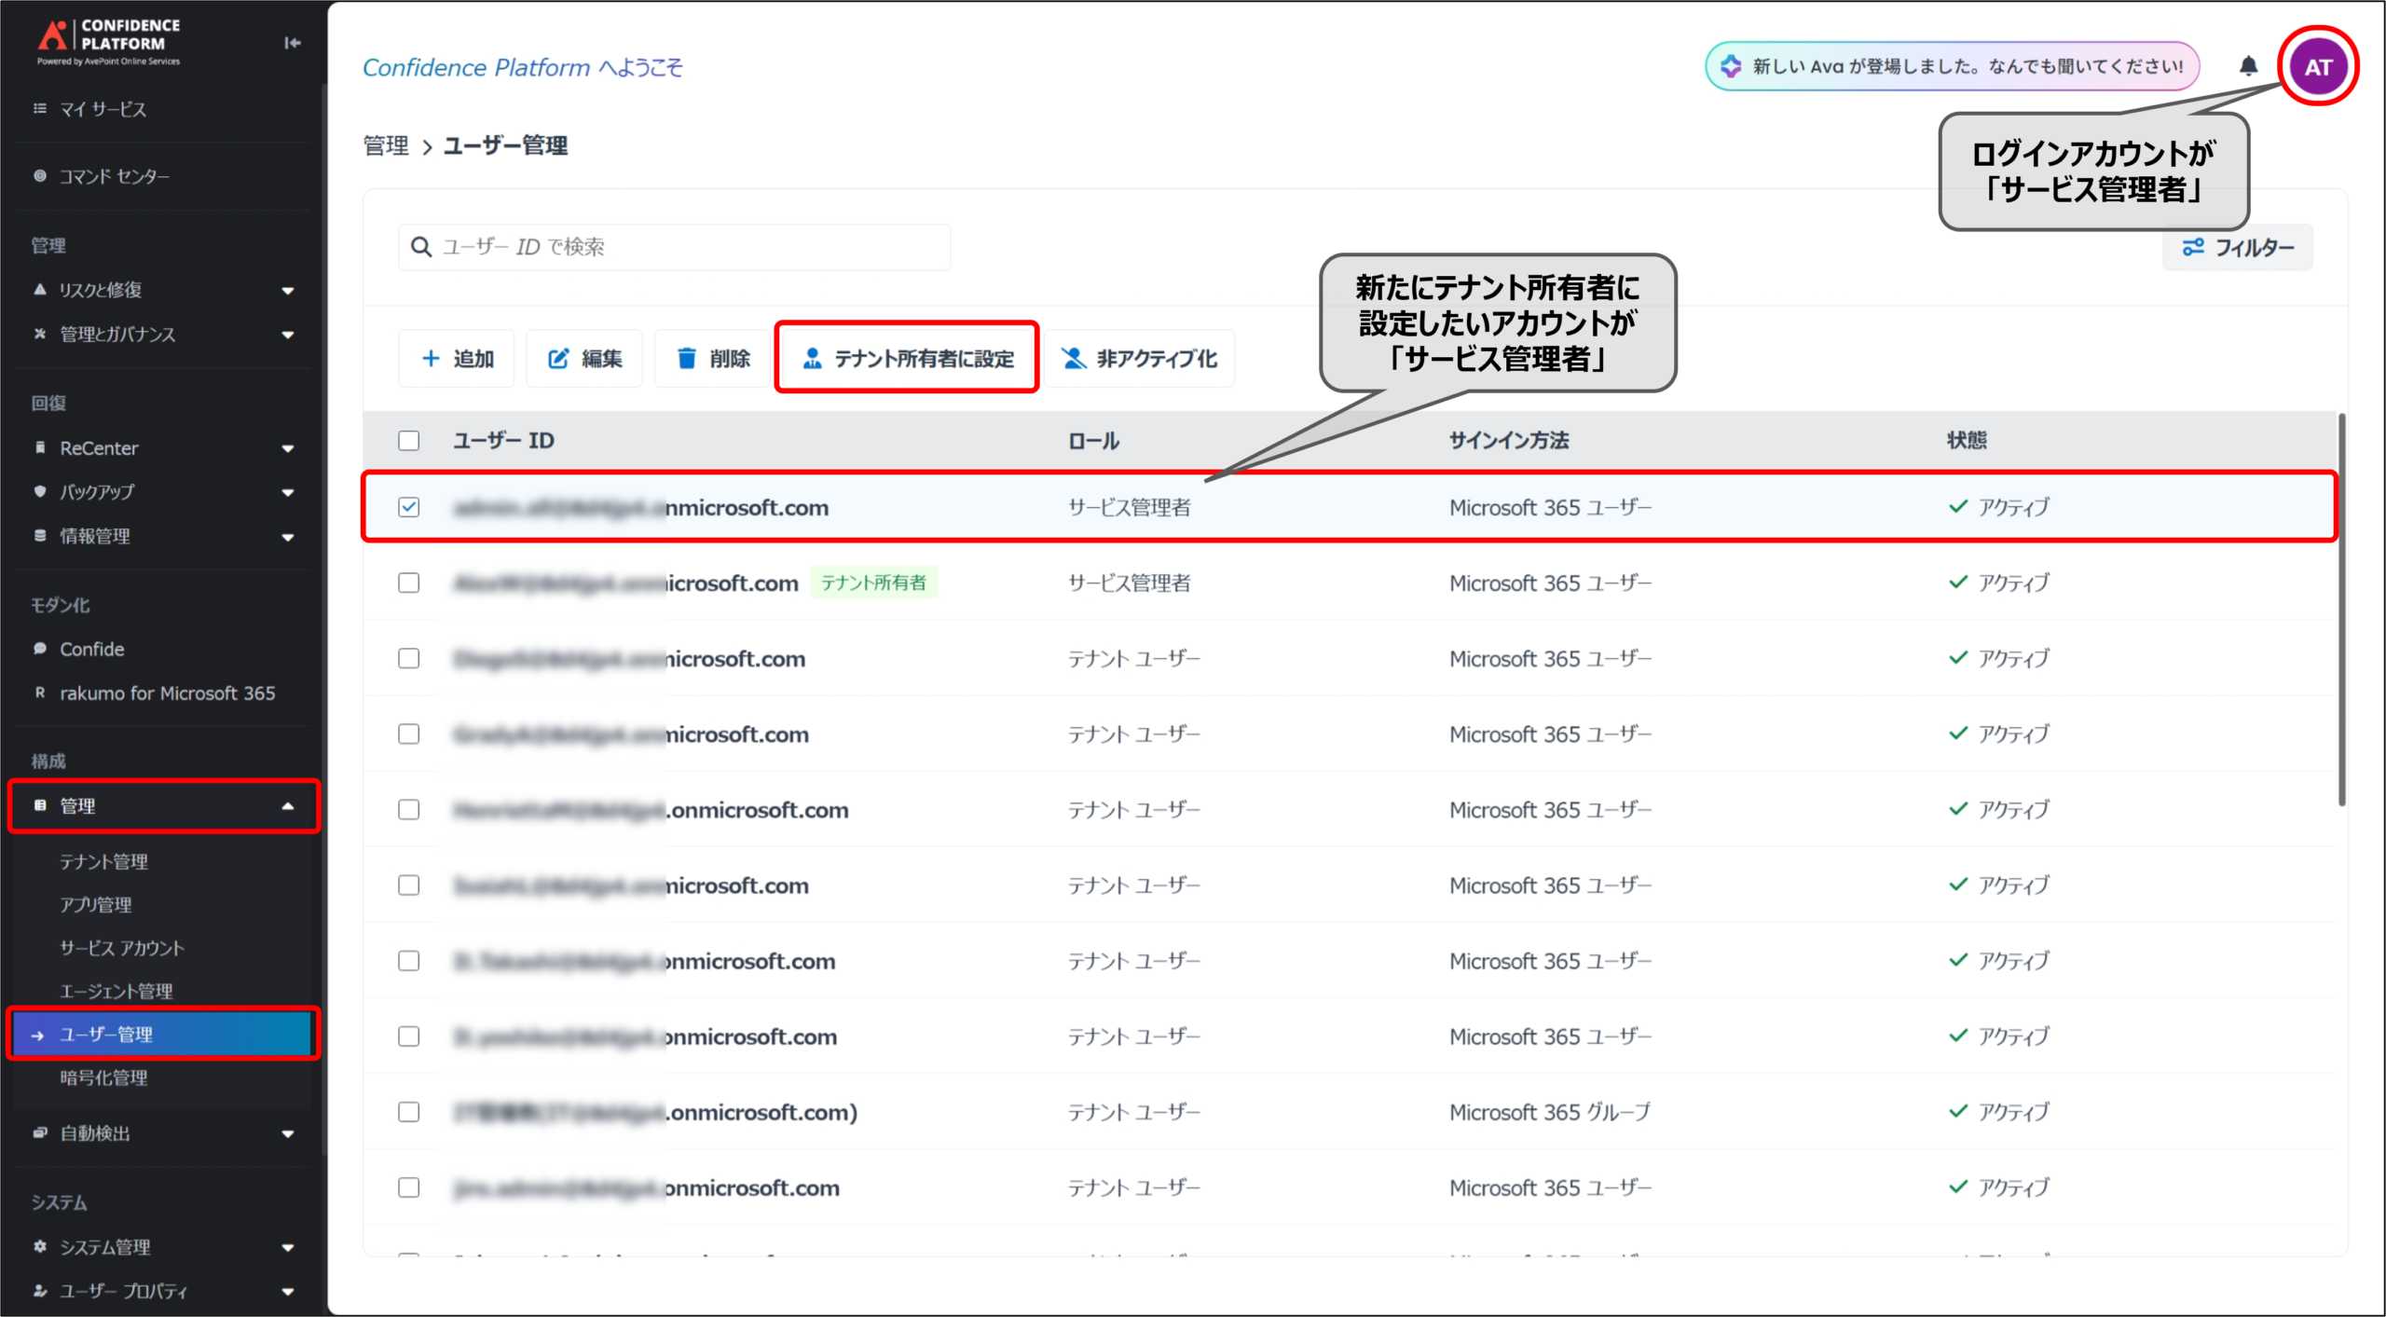
Task: Open テナント管理 in the sidebar
Action: click(104, 862)
